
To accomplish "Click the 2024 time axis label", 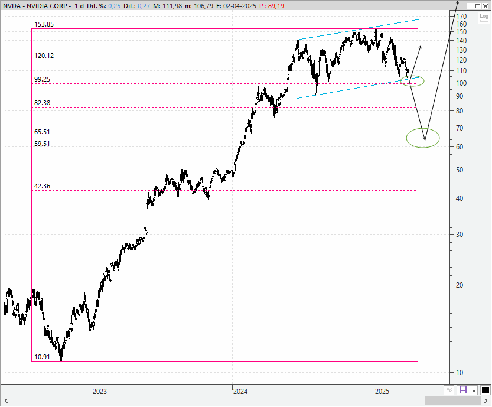I will (240, 392).
